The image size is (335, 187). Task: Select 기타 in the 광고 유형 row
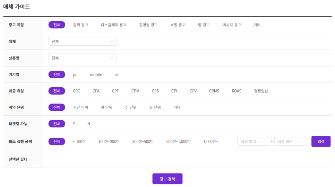[x=257, y=25]
